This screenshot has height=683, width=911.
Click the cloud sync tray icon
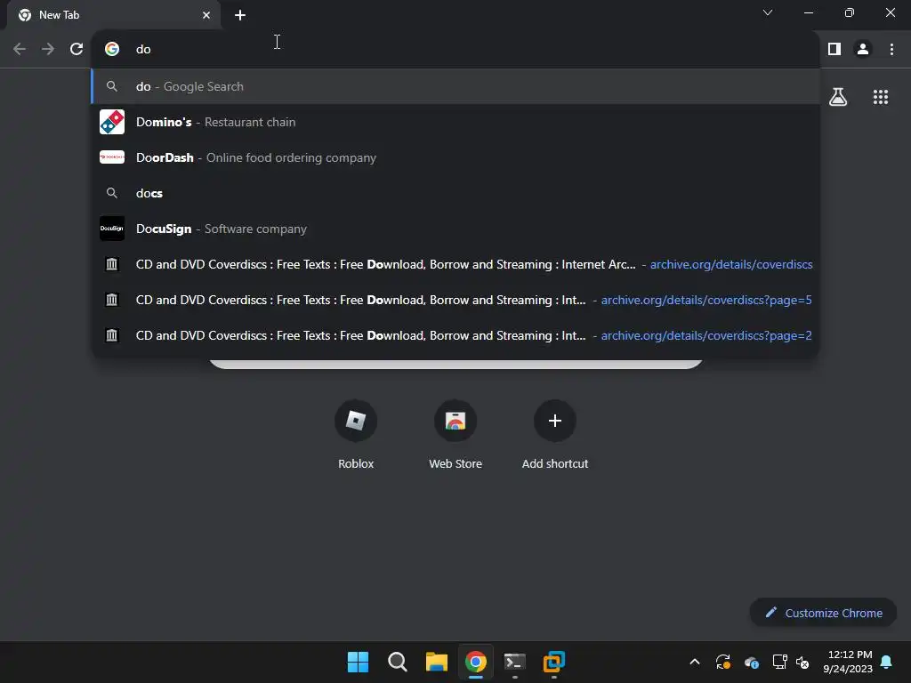click(x=751, y=662)
